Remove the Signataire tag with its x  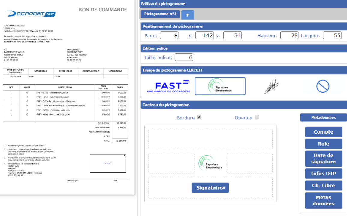click(224, 188)
